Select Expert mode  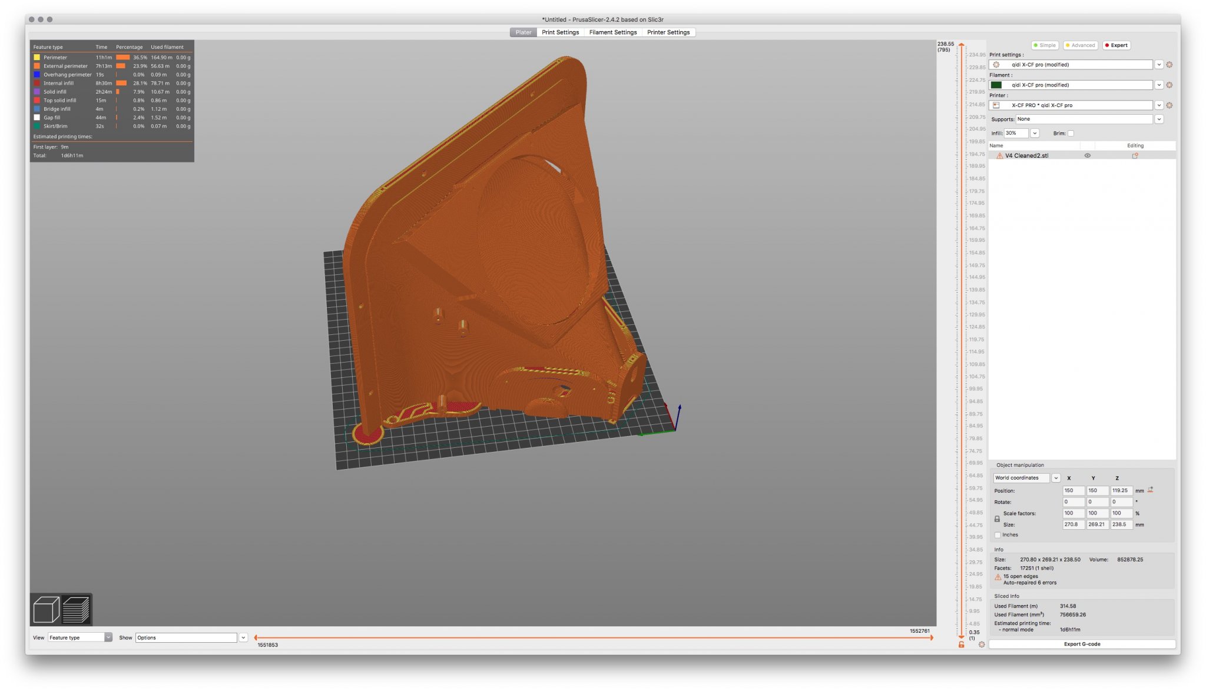tap(1116, 45)
